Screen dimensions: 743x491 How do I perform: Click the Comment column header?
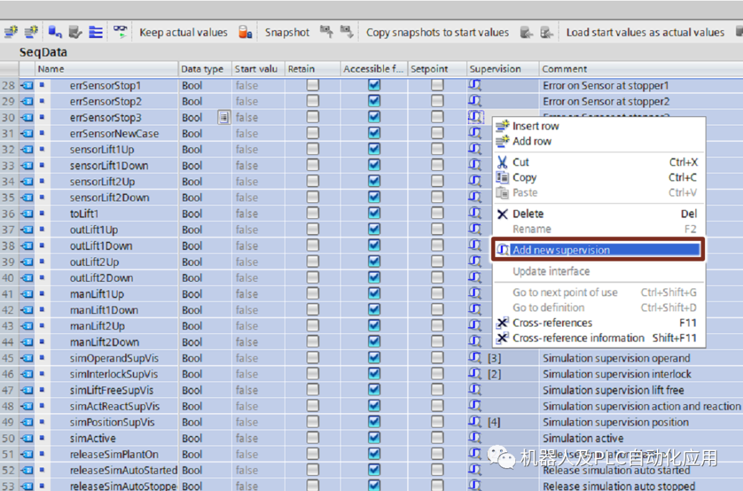pyautogui.click(x=640, y=69)
